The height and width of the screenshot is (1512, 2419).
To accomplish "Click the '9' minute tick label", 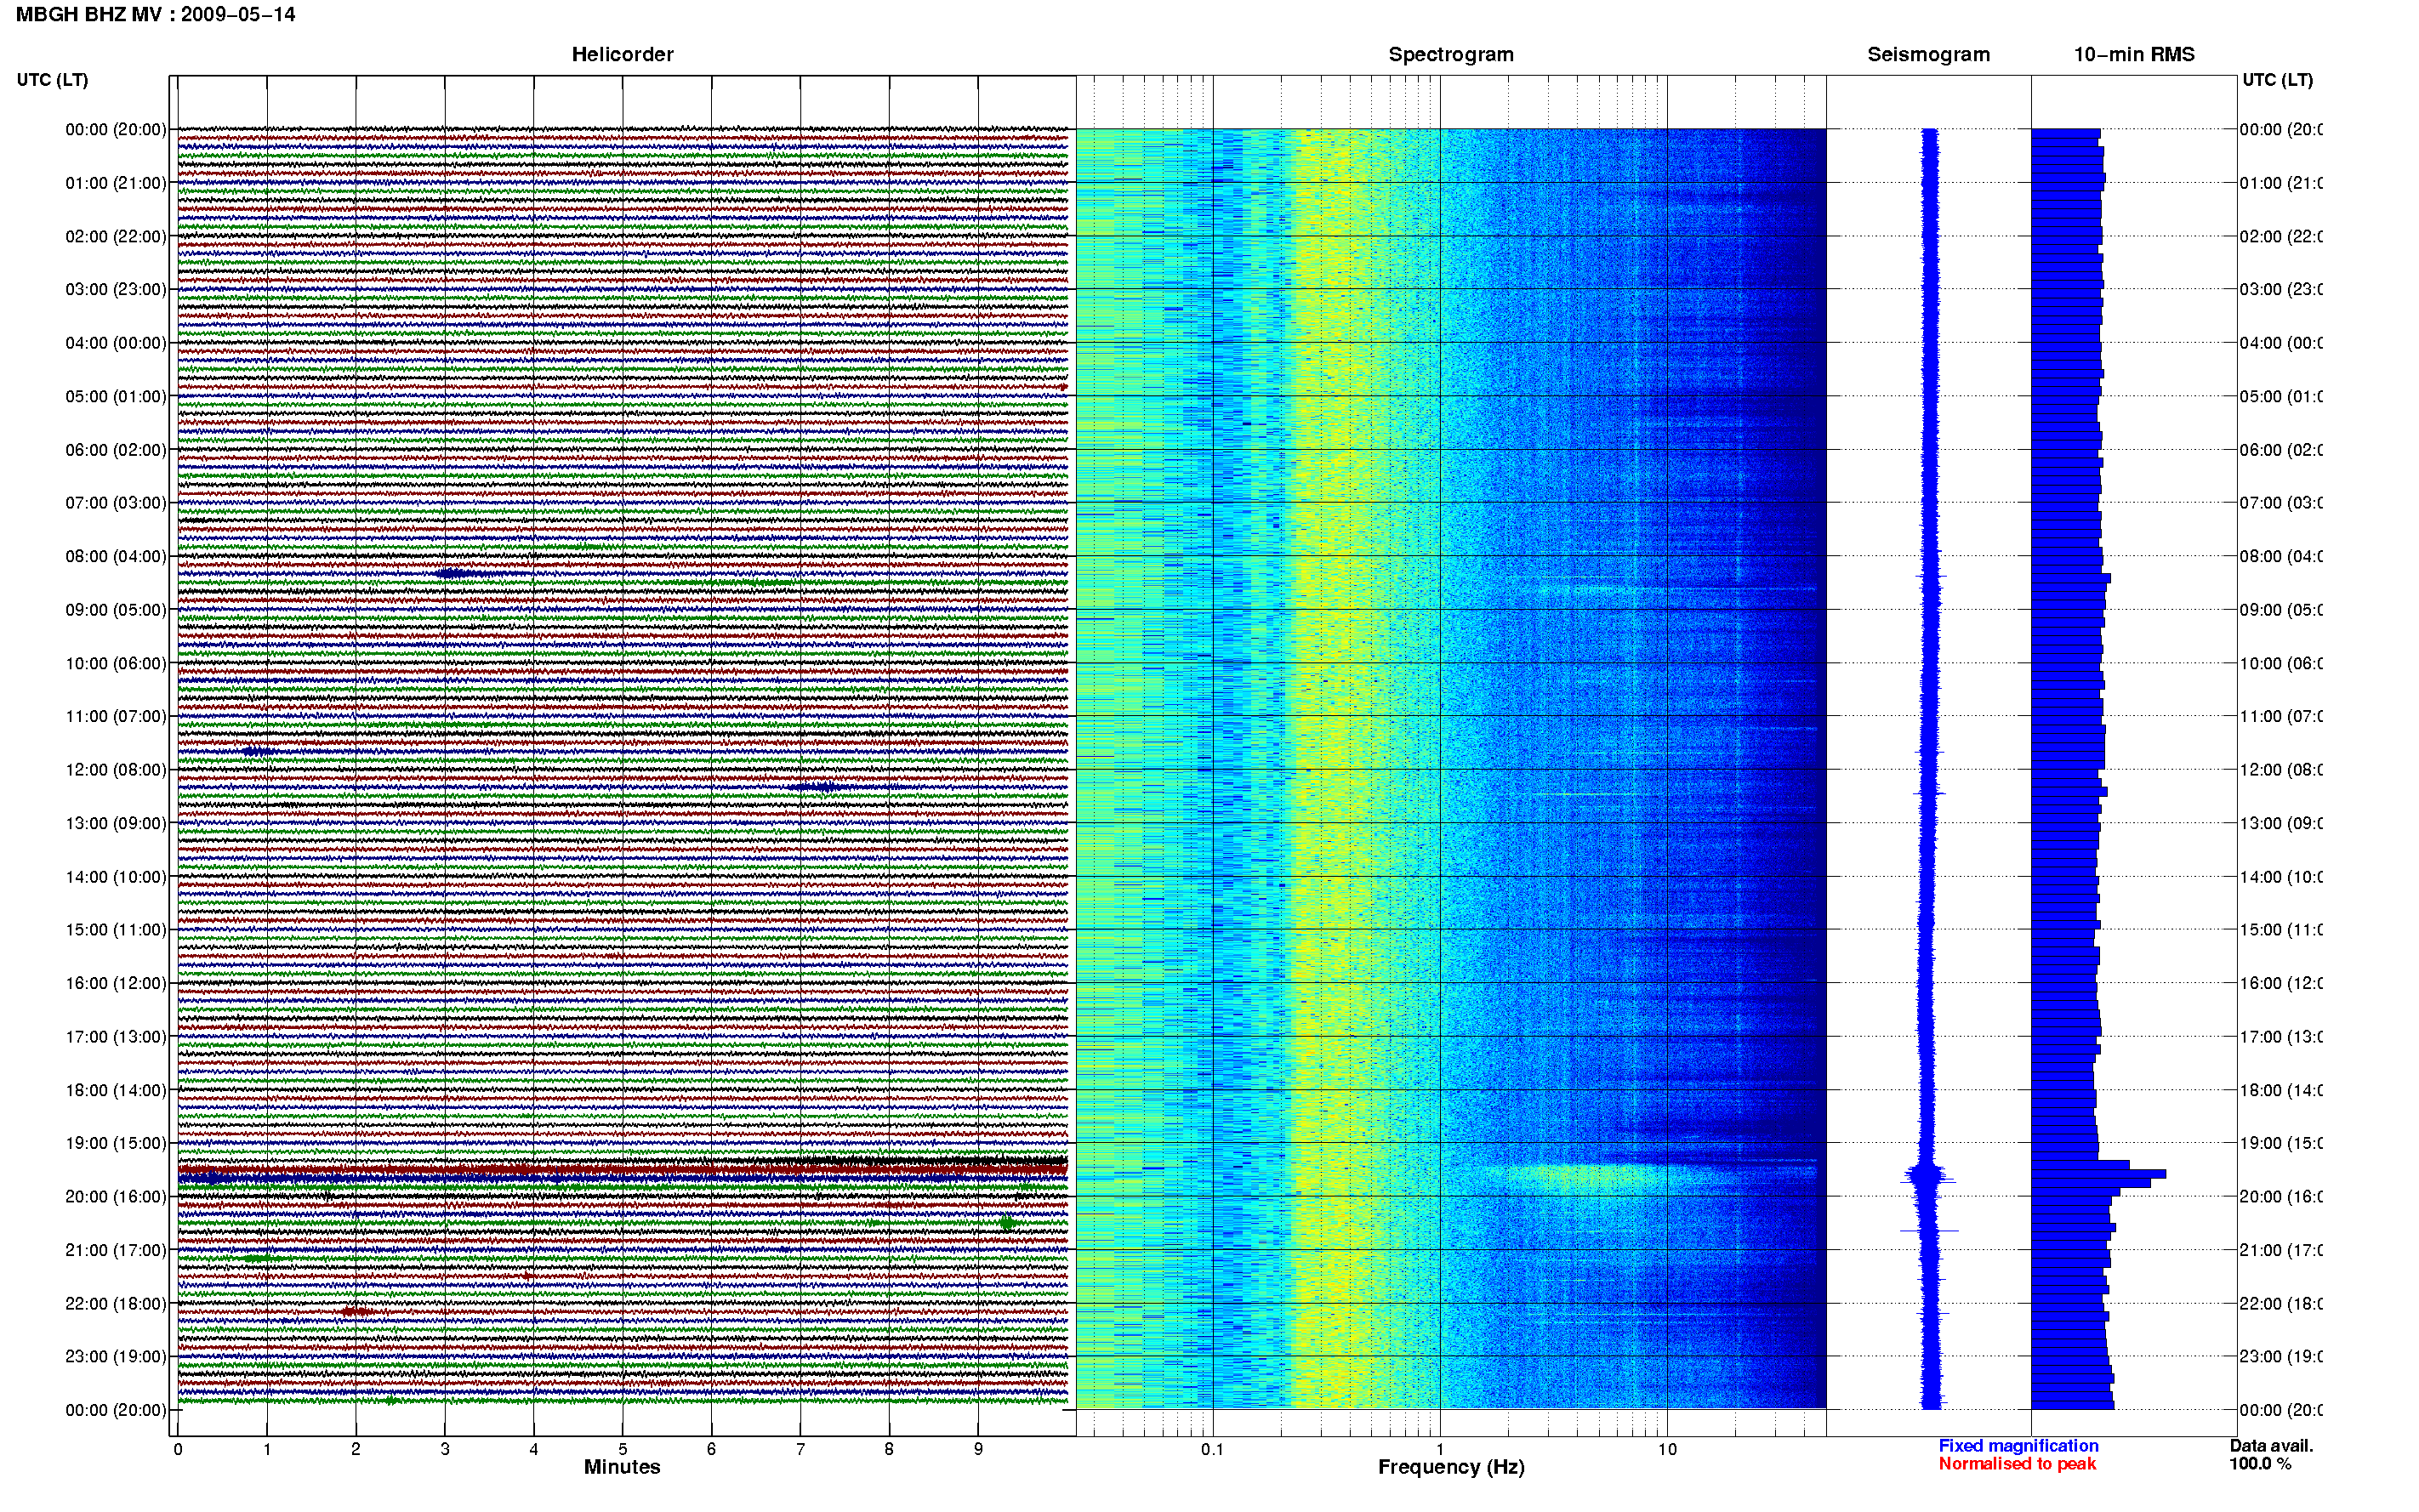I will 978,1449.
